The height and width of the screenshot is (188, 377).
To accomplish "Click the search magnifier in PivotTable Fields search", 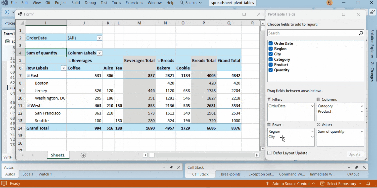I will click(361, 33).
